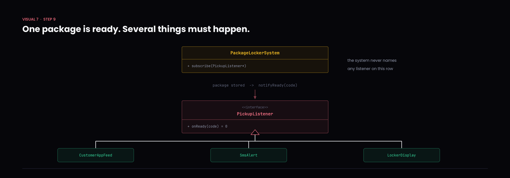Click the 'VISUAL 7' header label
The image size is (510, 178).
coord(30,19)
